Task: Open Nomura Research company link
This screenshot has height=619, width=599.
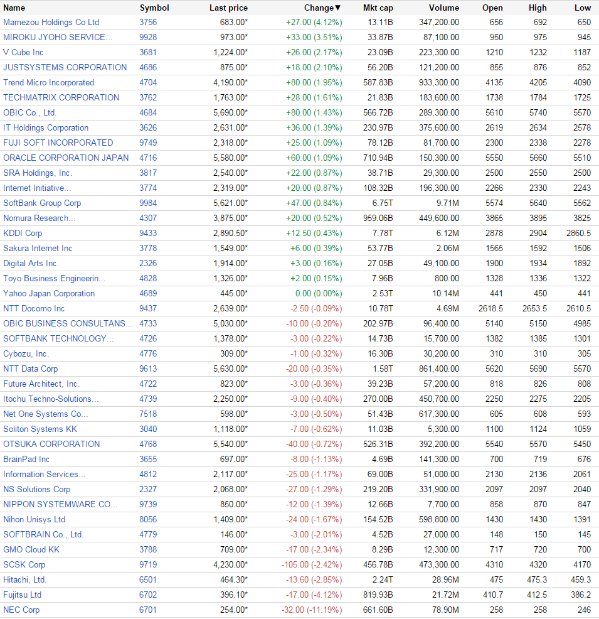Action: click(x=39, y=218)
